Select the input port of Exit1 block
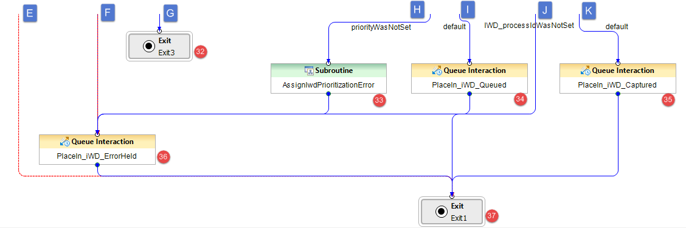This screenshot has width=686, height=228. [452, 196]
